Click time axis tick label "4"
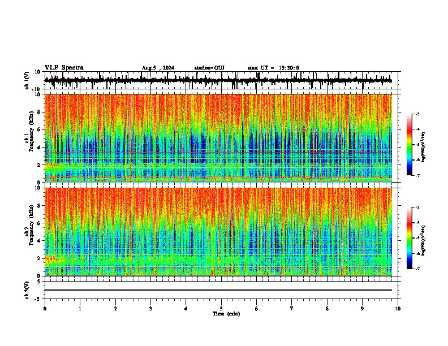This screenshot has height=346, width=448. [x=186, y=309]
